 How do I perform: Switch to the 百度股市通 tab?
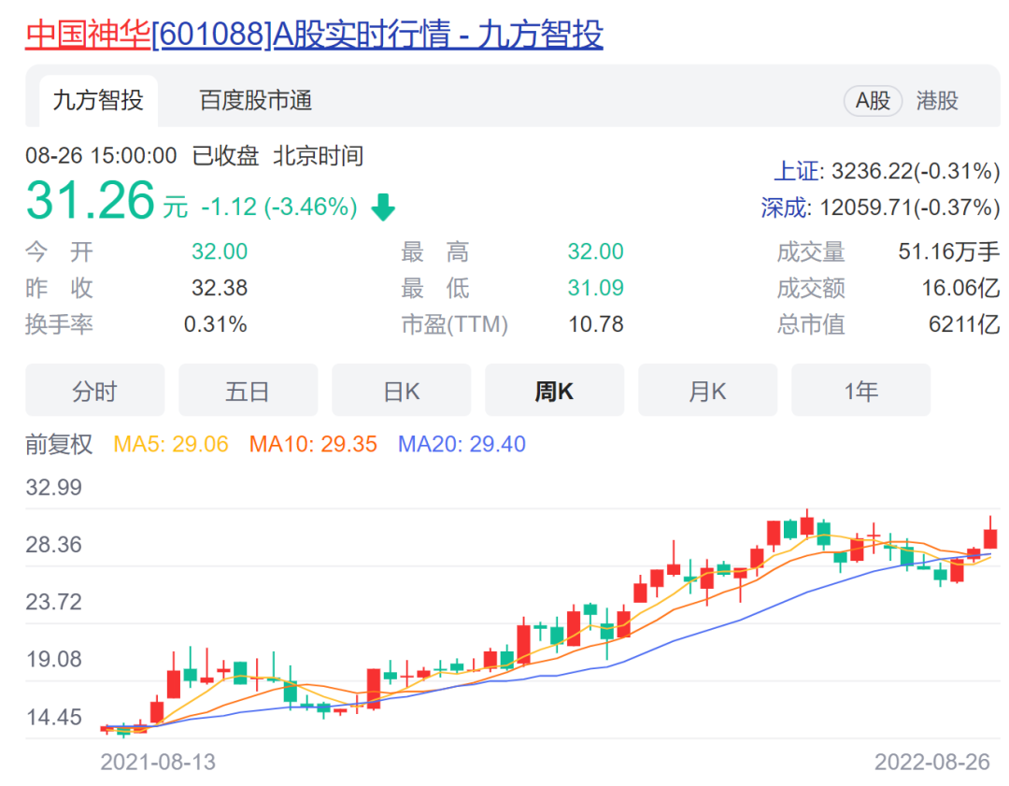[255, 100]
